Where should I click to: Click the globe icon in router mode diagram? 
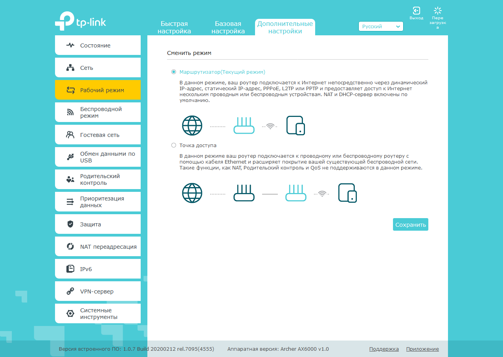coord(192,126)
